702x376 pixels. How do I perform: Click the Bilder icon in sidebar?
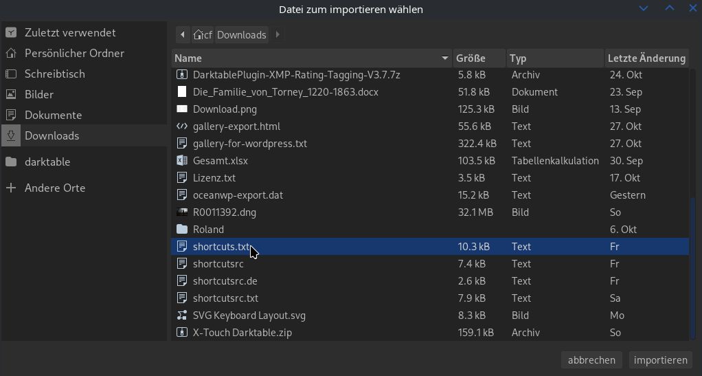click(x=11, y=94)
